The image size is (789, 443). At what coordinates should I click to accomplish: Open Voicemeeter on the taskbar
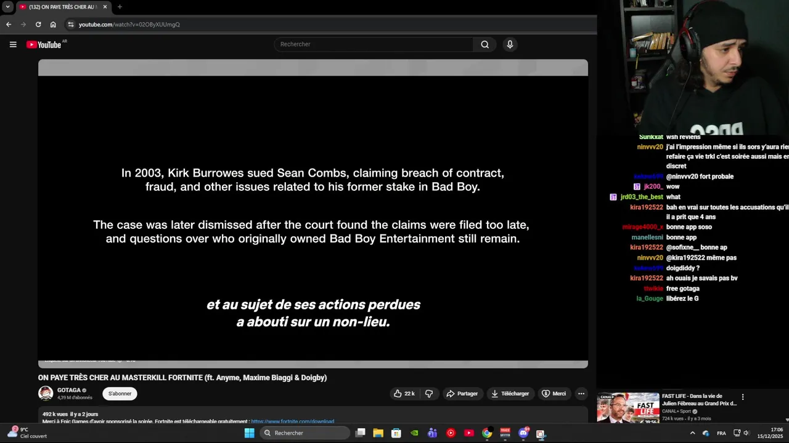tap(505, 433)
